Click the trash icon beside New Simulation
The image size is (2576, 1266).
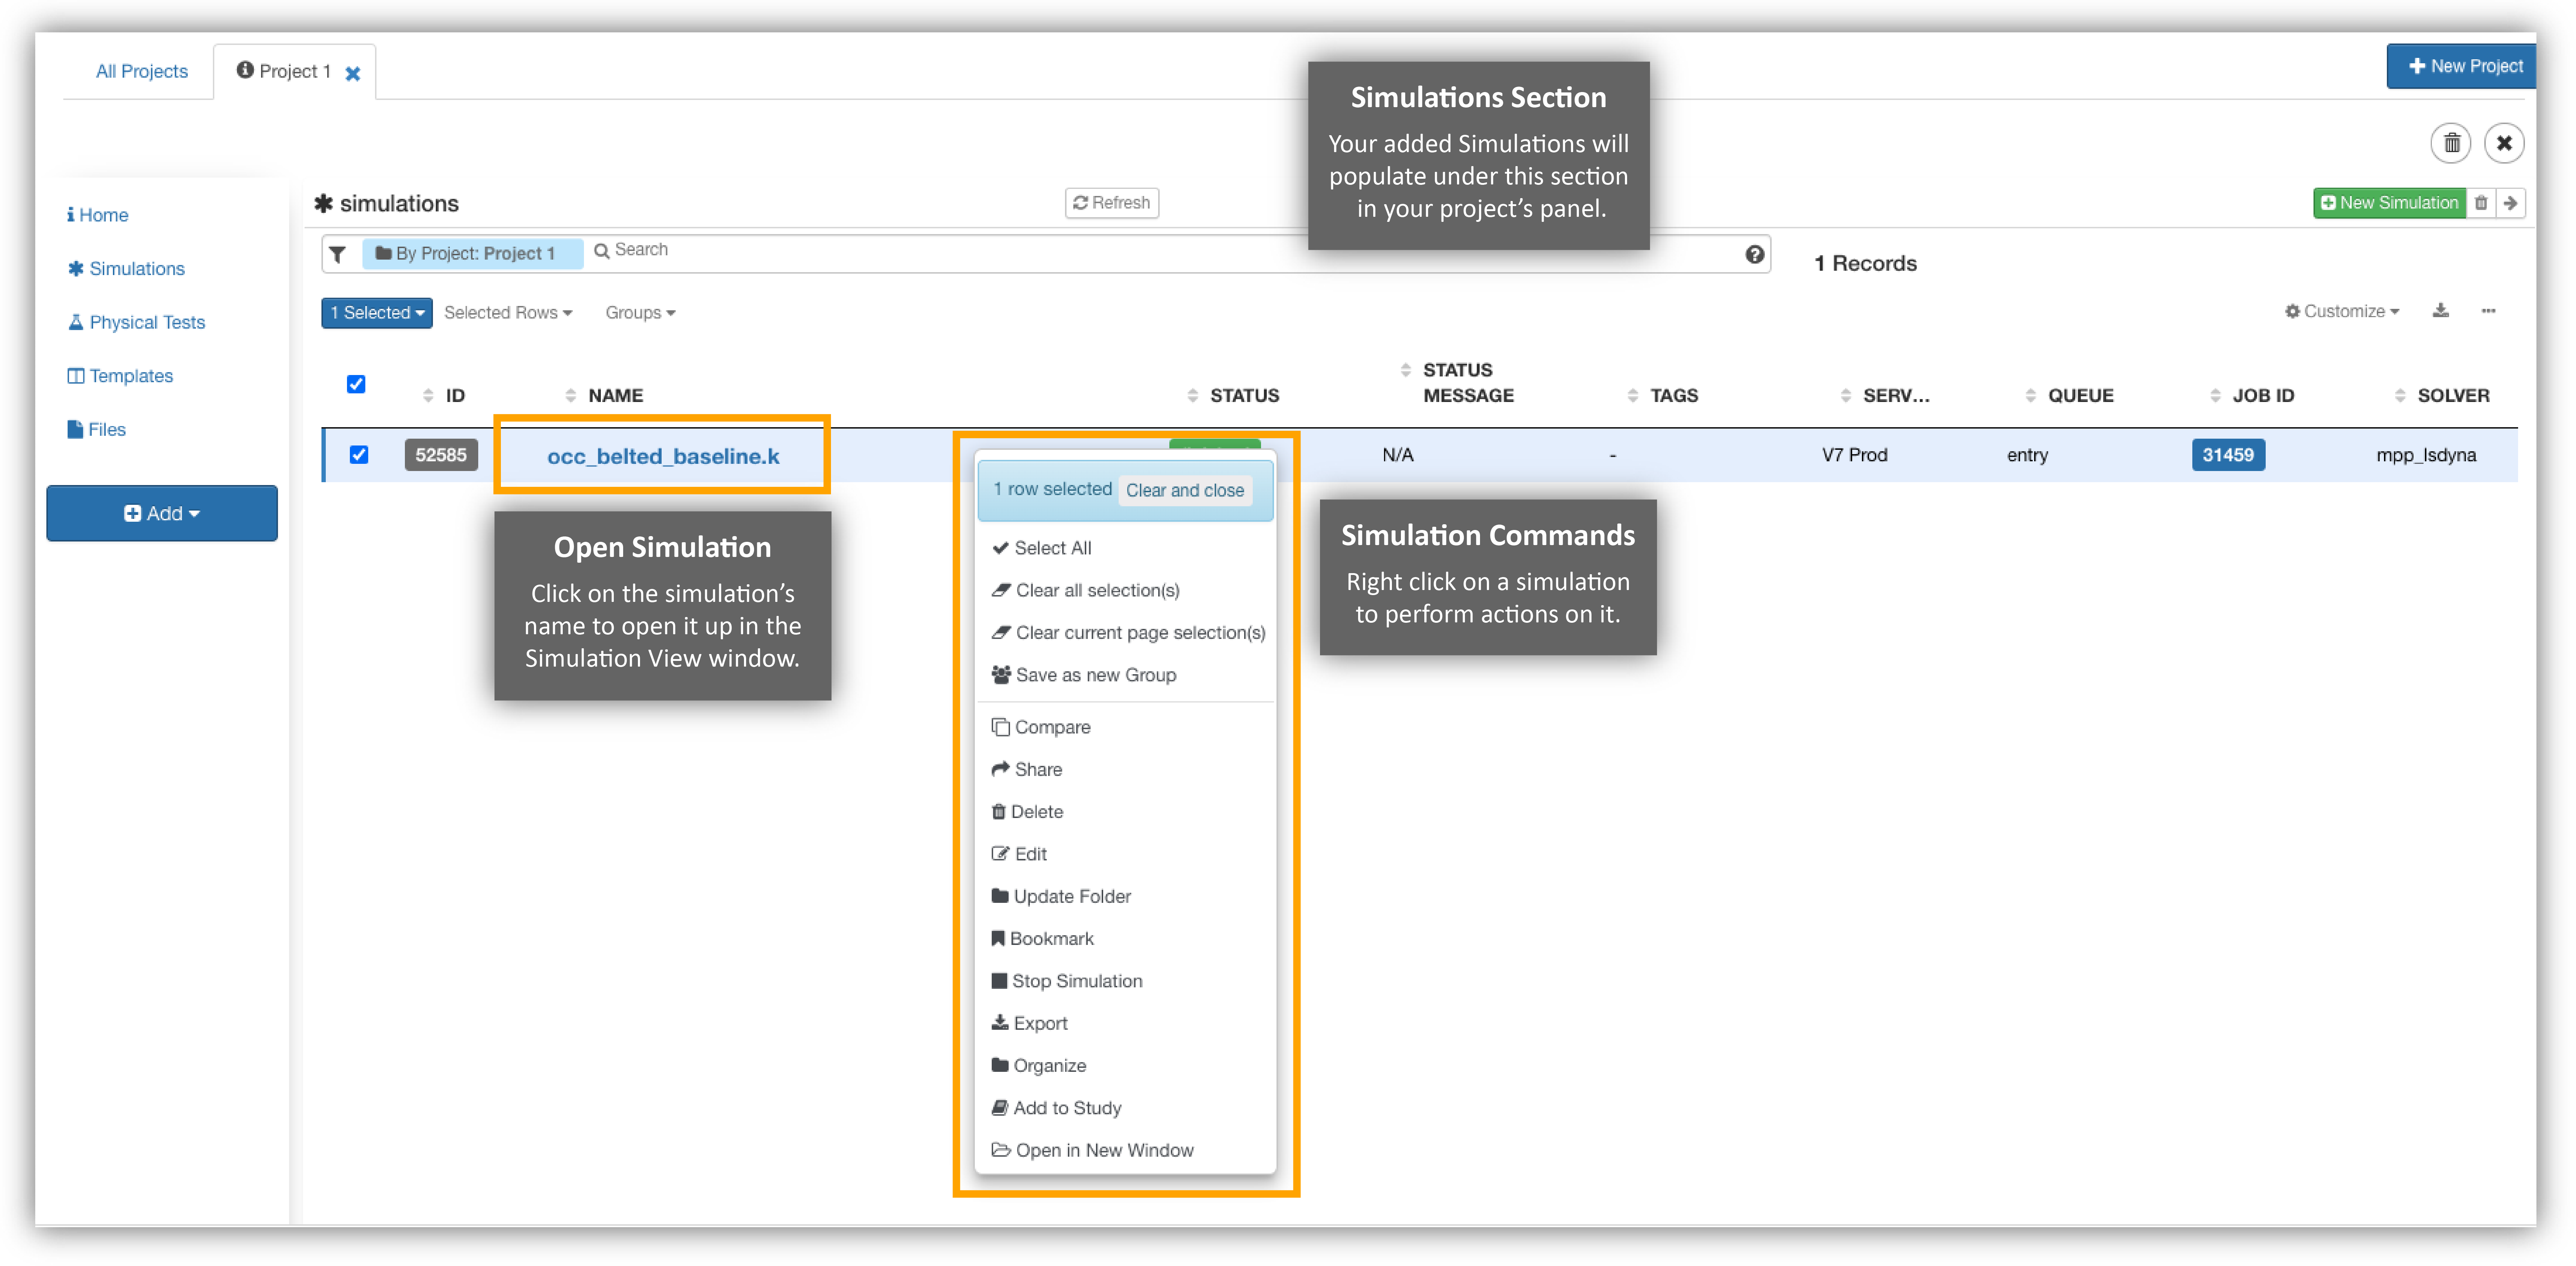pos(2481,203)
